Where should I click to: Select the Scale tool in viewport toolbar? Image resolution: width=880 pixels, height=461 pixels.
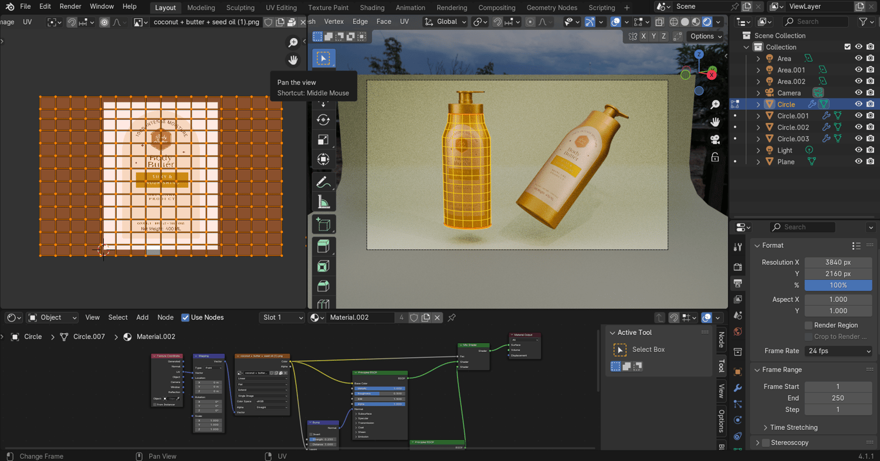[x=323, y=140]
